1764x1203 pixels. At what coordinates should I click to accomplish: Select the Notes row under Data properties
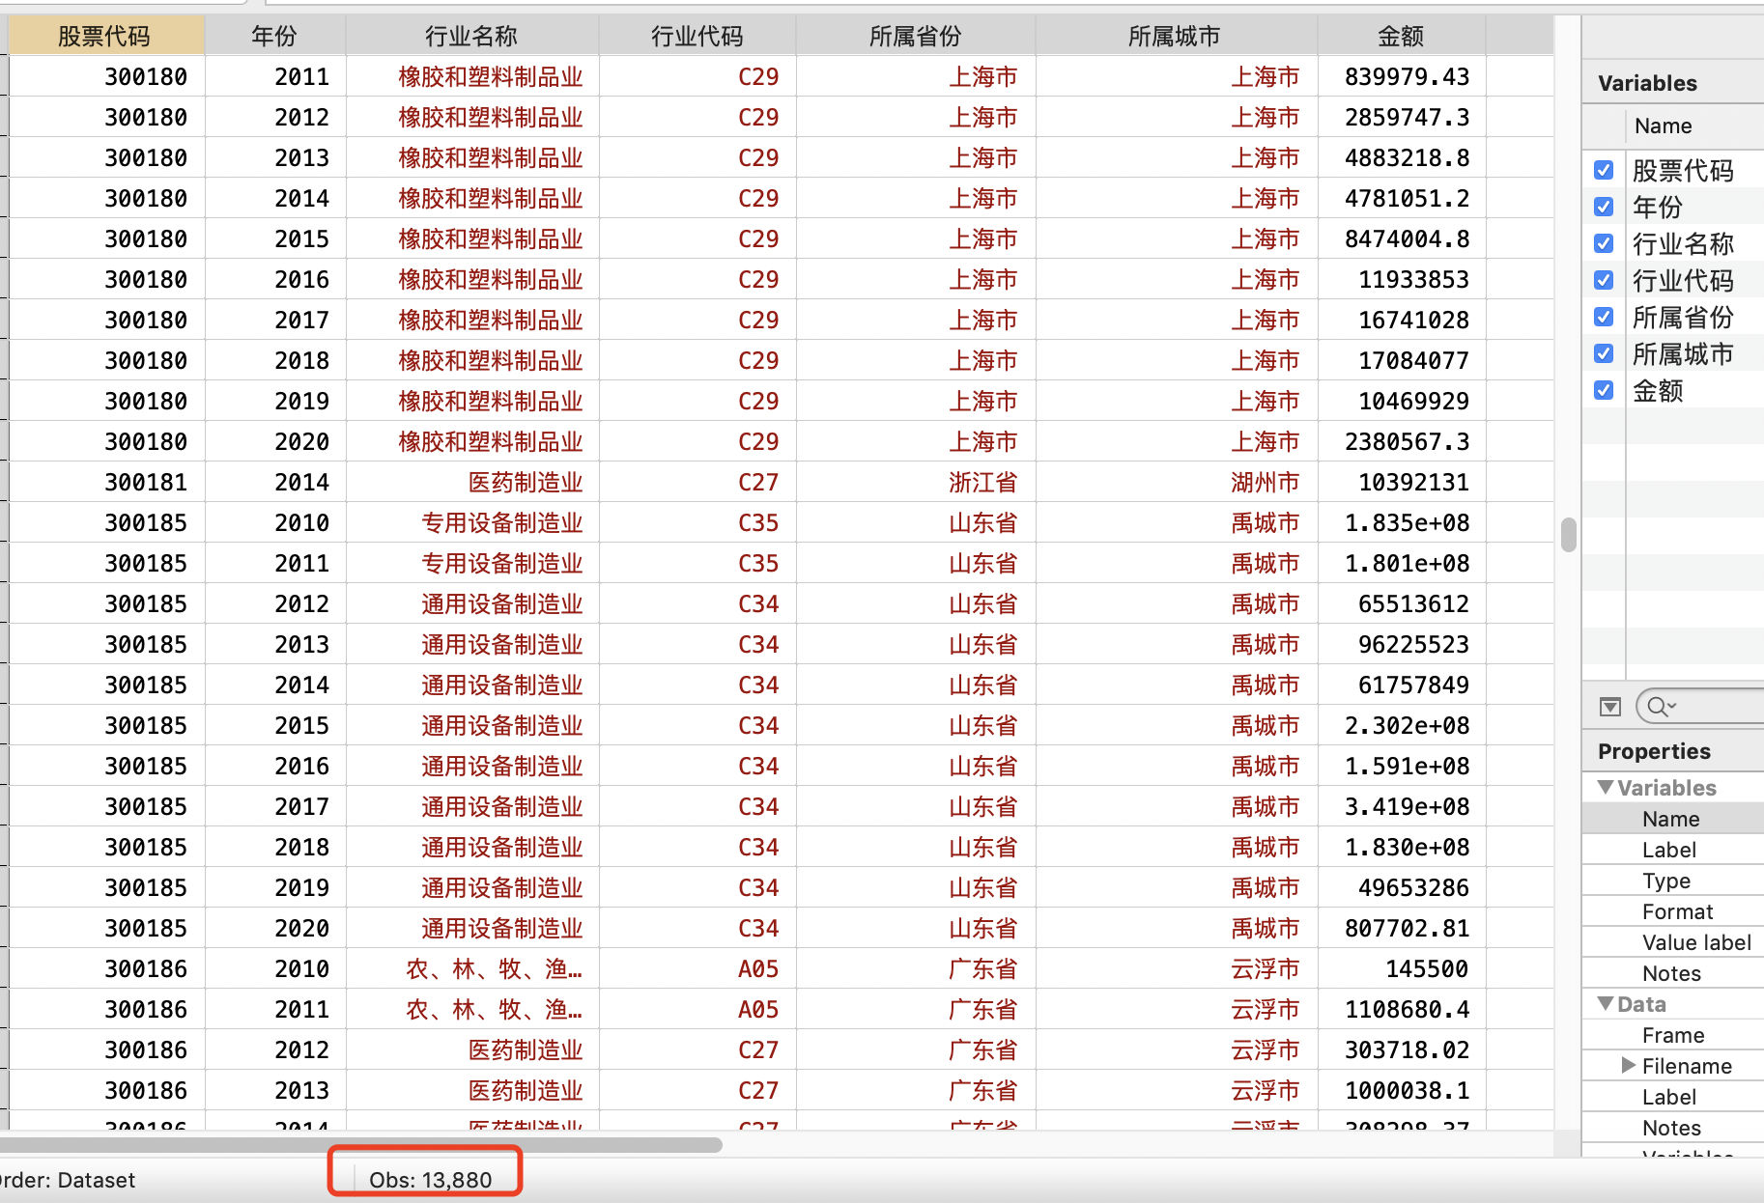click(1672, 1128)
